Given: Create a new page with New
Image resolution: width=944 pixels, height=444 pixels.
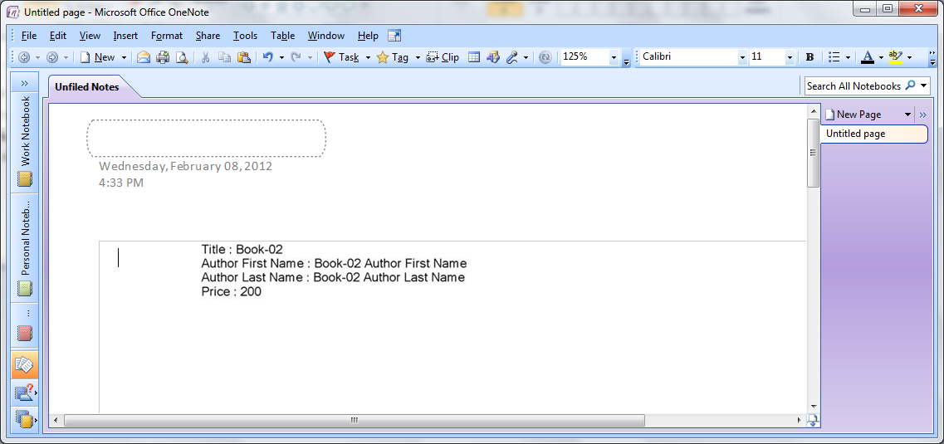Looking at the screenshot, I should (x=98, y=57).
